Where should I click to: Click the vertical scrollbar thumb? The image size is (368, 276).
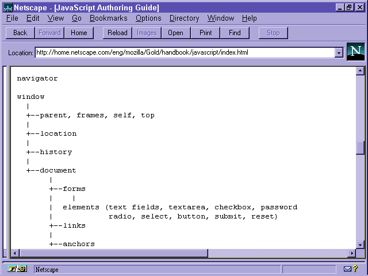point(360,148)
